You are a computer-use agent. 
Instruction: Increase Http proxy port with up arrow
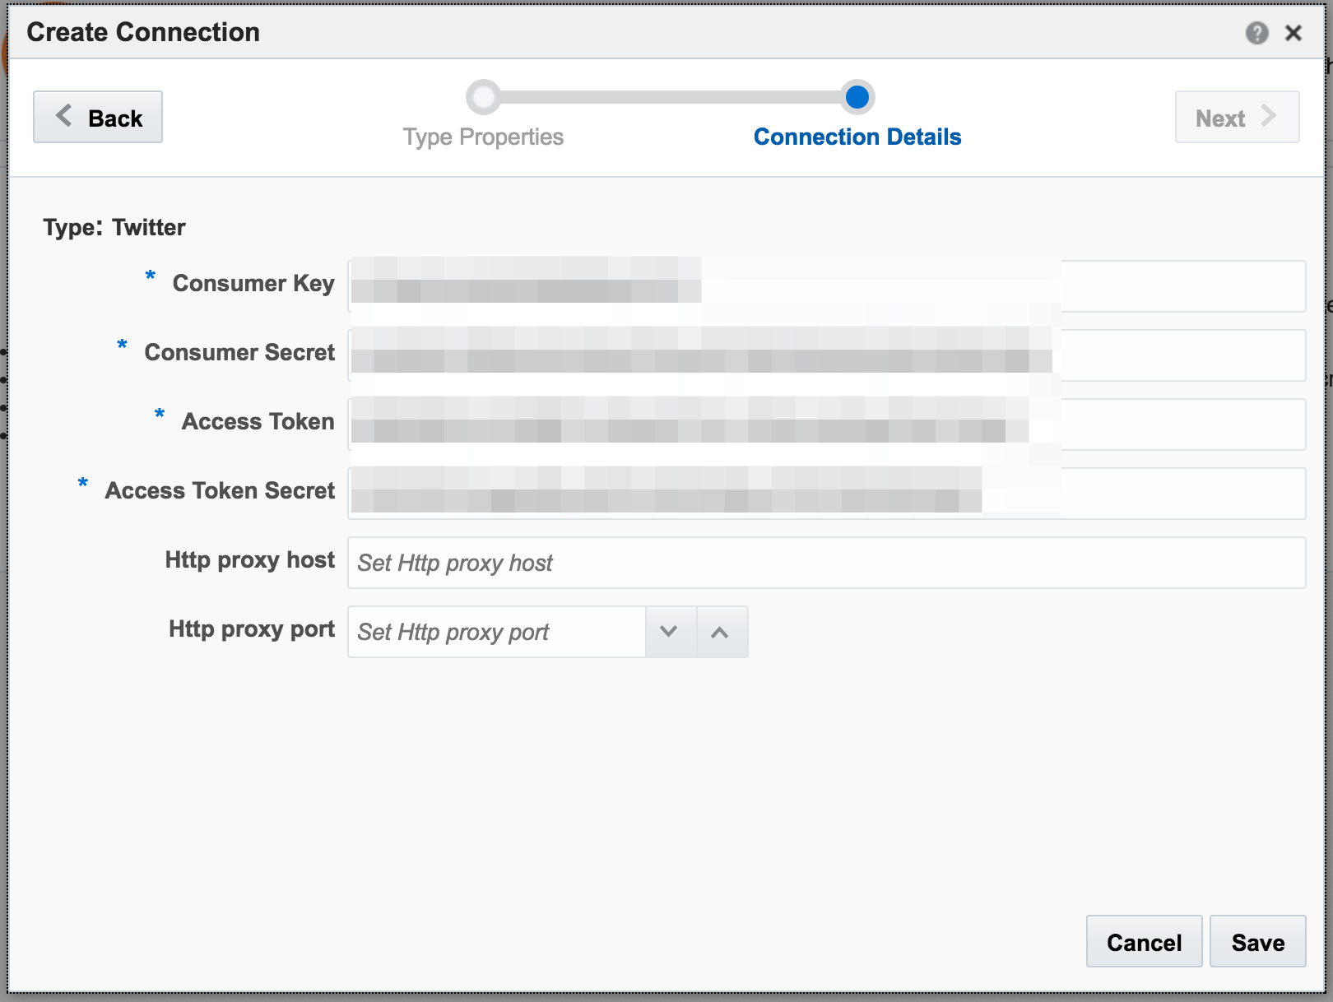[x=720, y=632]
